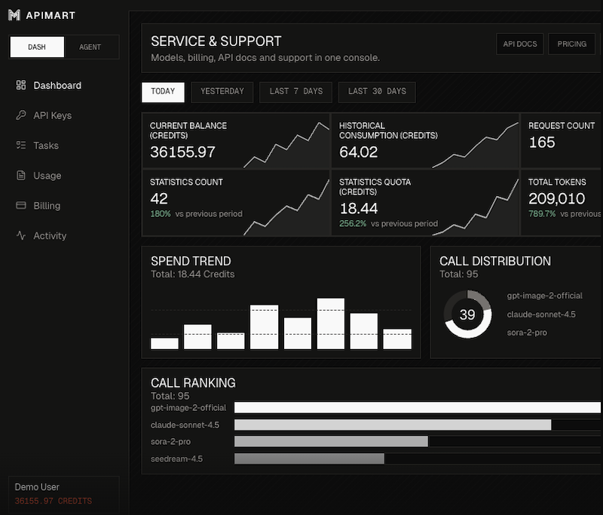Image resolution: width=603 pixels, height=515 pixels.
Task: Click the gpt-image-2-official ranking bar
Action: pos(418,408)
